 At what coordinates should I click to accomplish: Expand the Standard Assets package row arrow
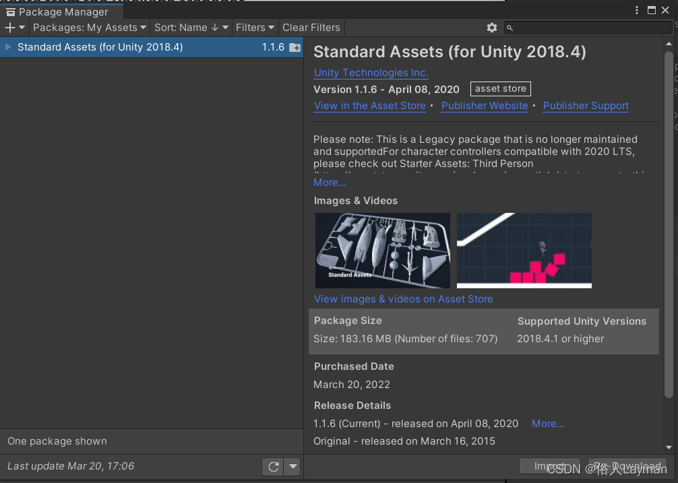8,46
